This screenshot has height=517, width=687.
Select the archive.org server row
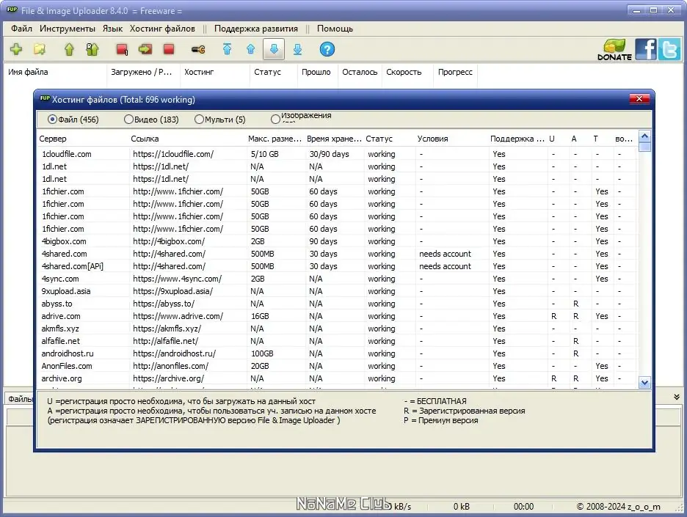coord(336,378)
